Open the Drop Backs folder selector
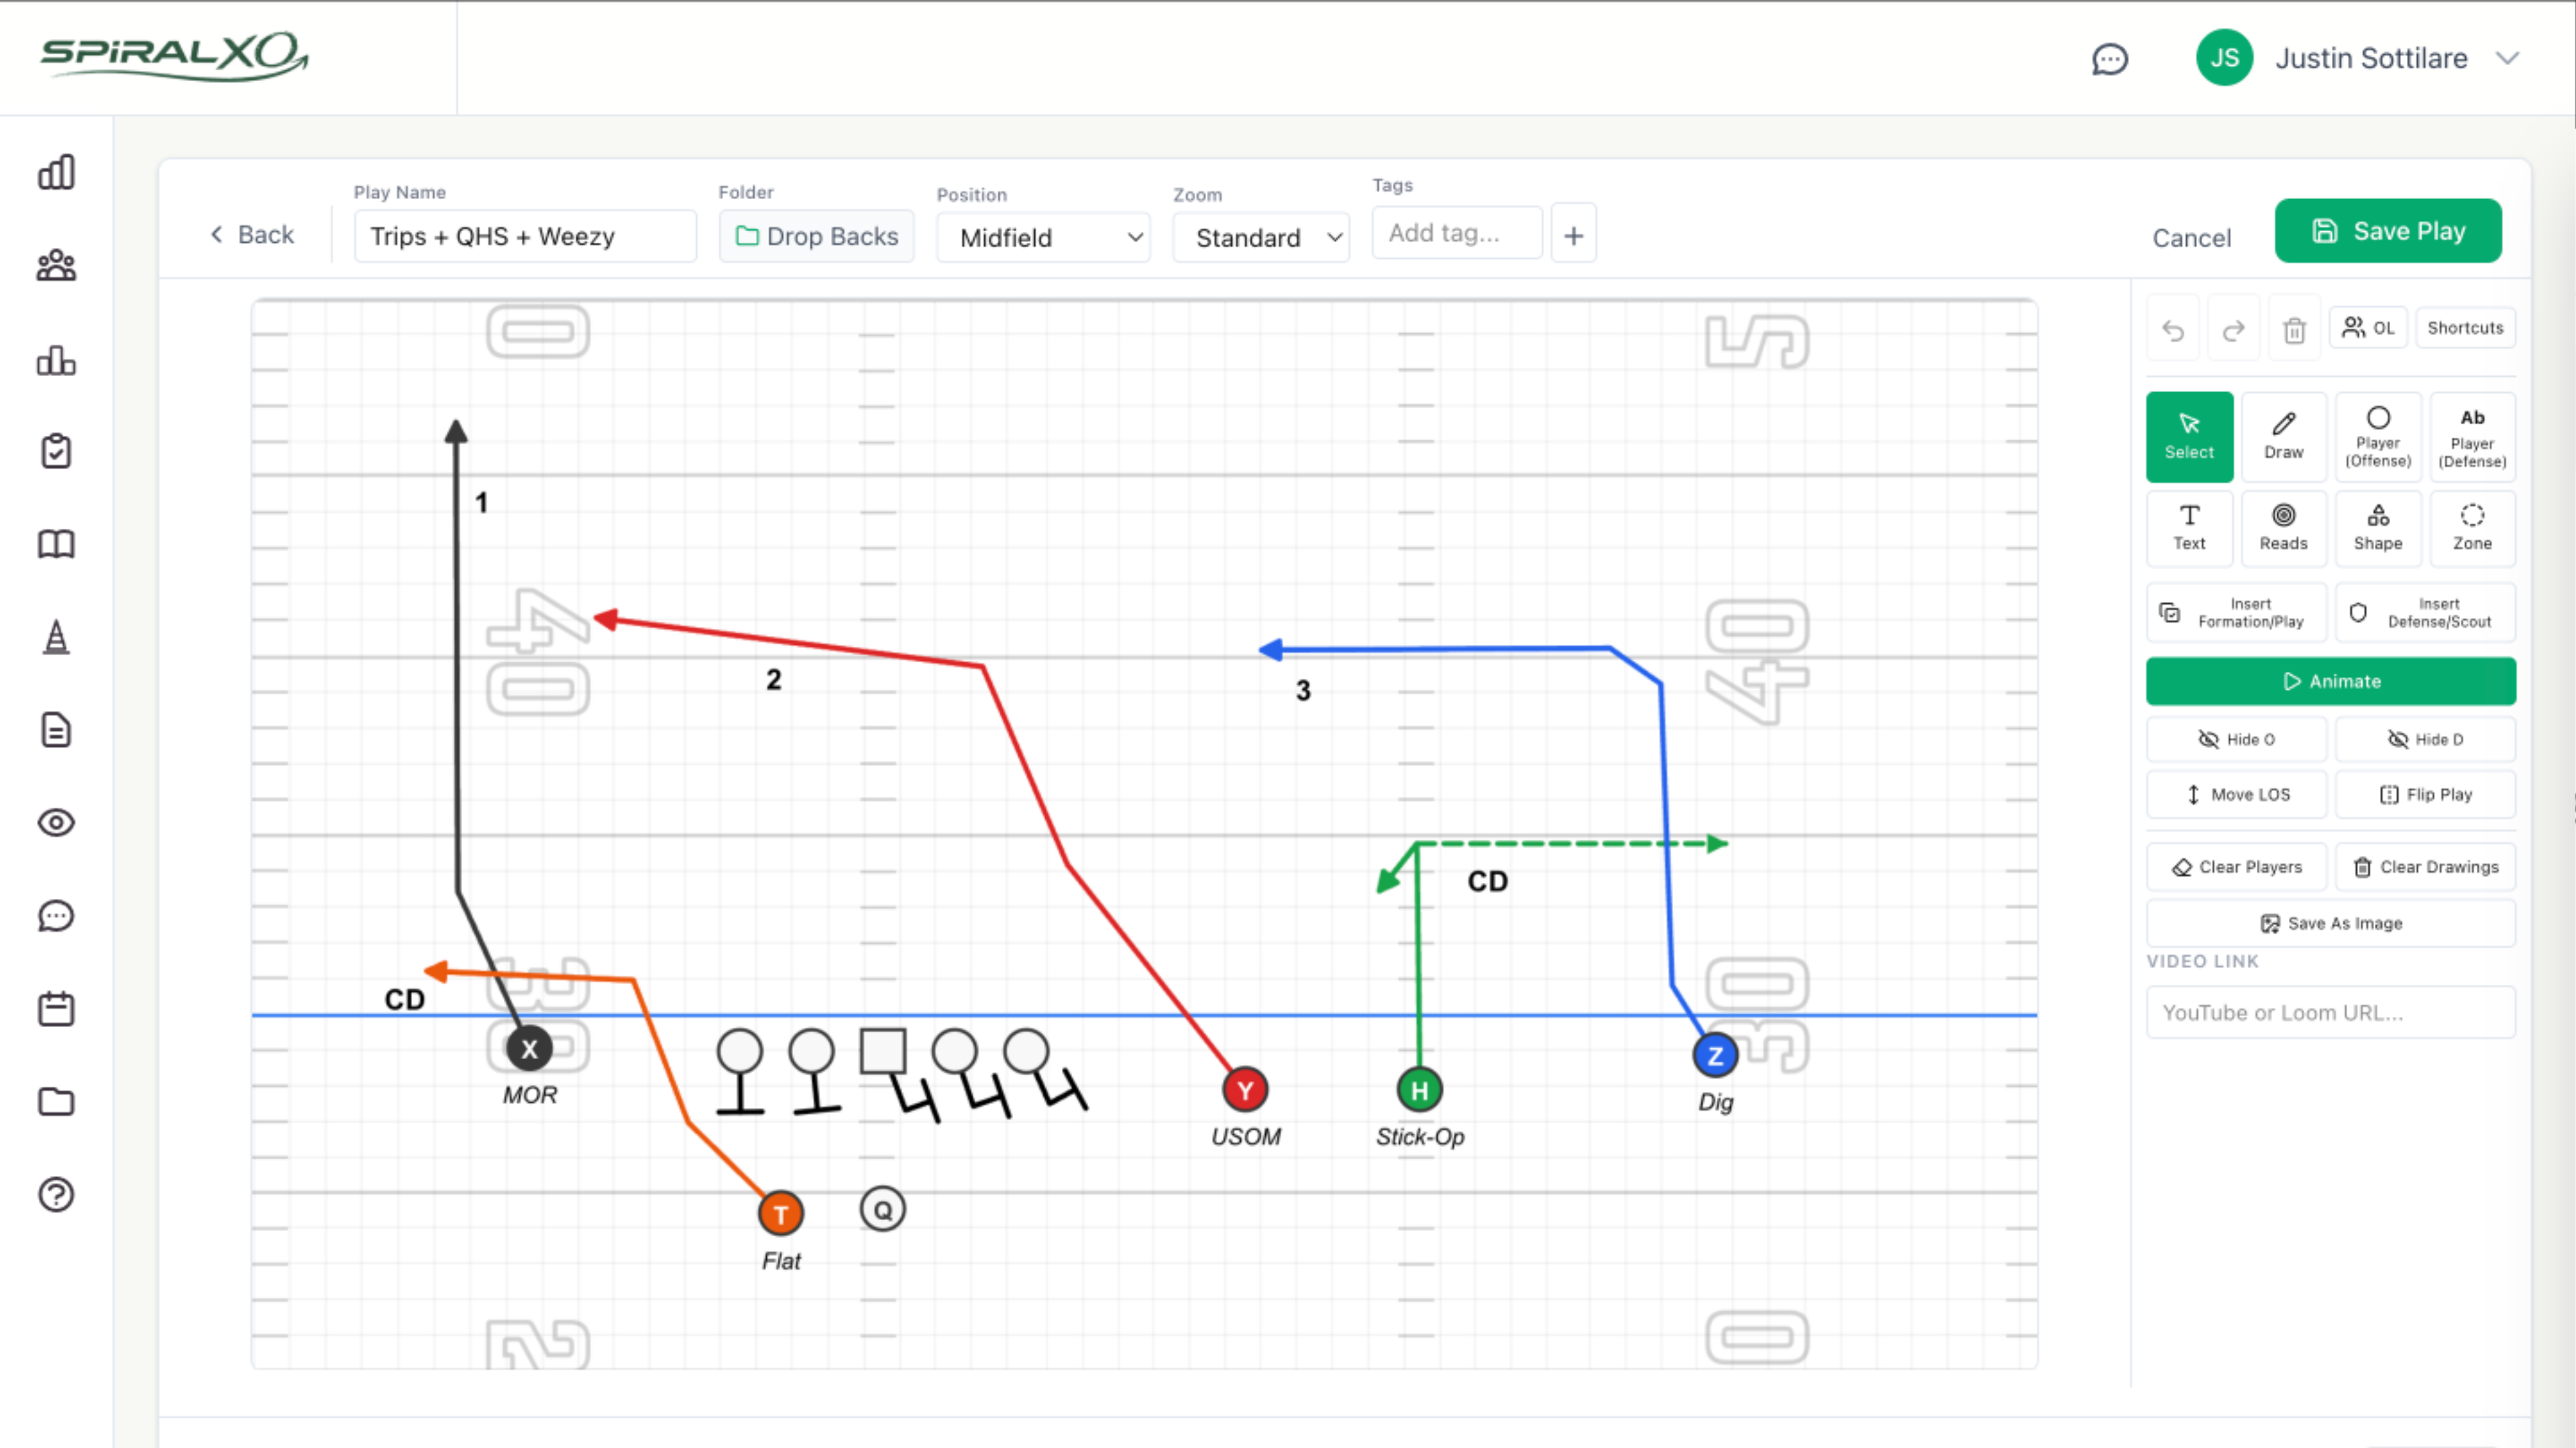This screenshot has height=1448, width=2576. point(816,236)
